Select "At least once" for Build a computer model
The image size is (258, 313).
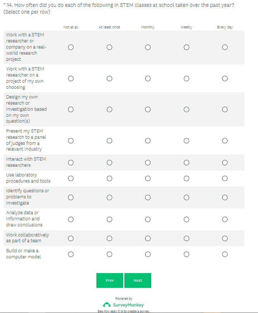(x=109, y=254)
